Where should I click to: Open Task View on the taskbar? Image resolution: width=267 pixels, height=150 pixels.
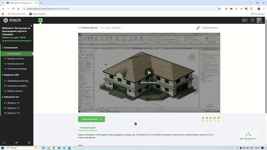pos(43,148)
